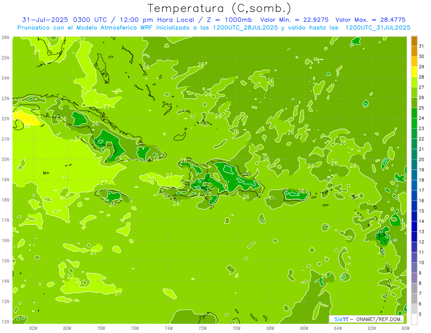431x333 pixels.
Task: Click the '18N' latitude axis label
Action: pyautogui.click(x=5, y=200)
